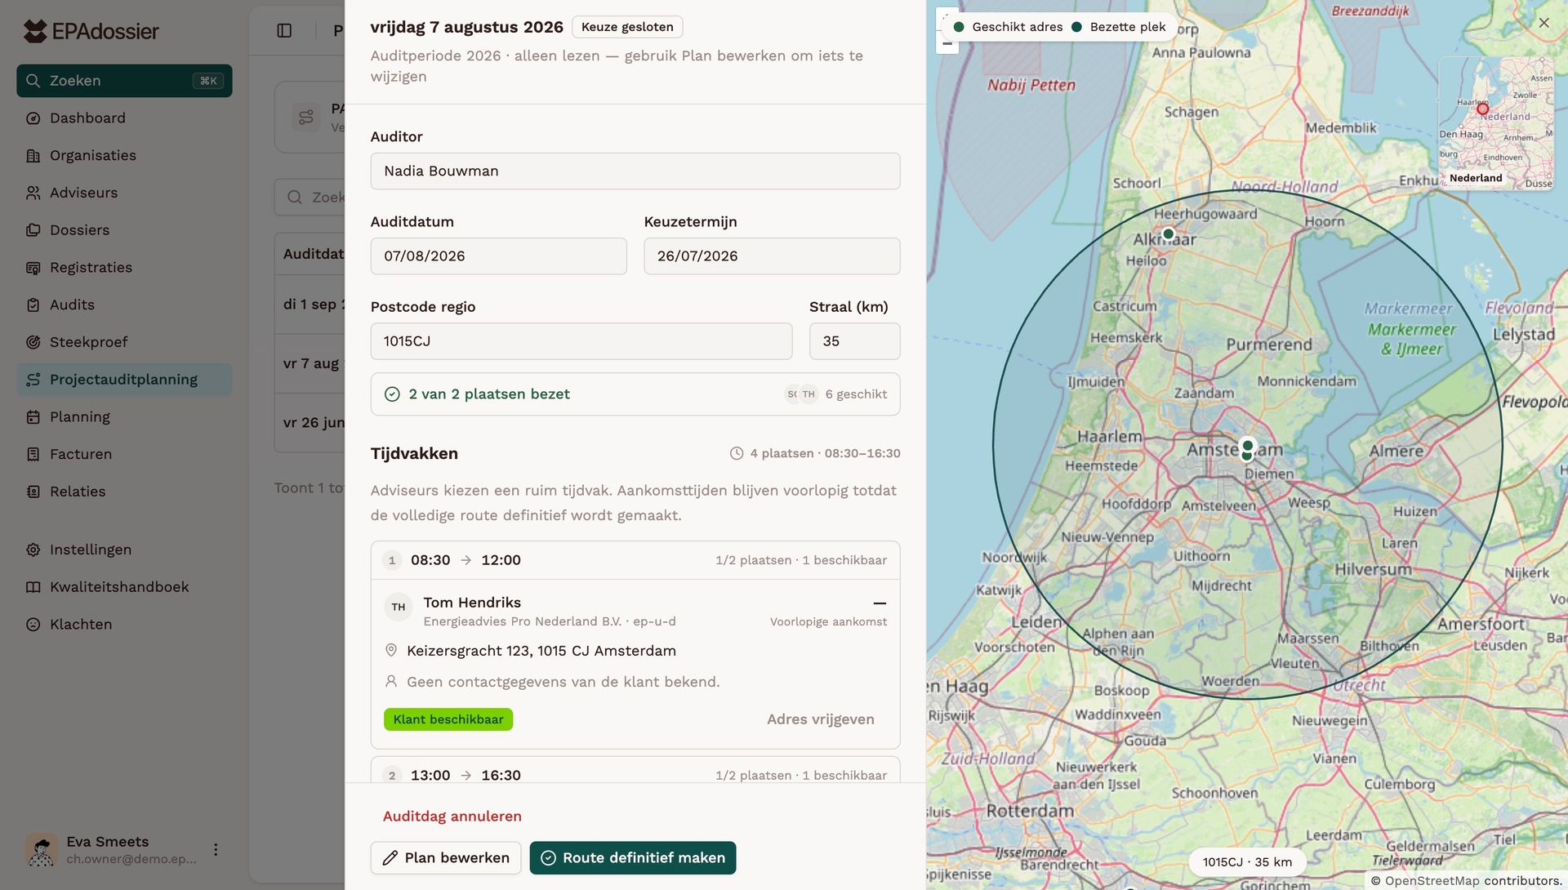
Task: Click Plan bewerken button
Action: point(446,858)
